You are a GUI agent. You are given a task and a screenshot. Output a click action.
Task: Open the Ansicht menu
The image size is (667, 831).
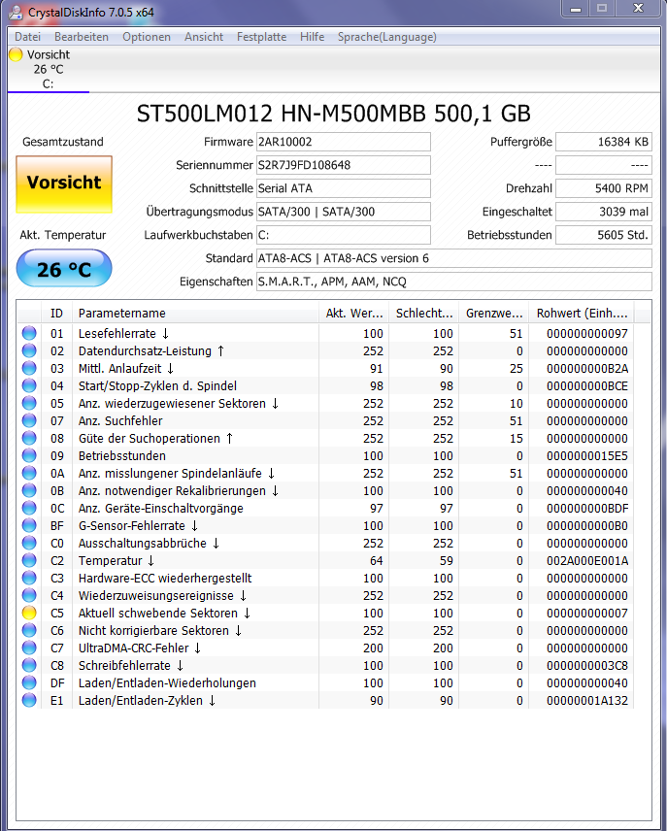204,37
